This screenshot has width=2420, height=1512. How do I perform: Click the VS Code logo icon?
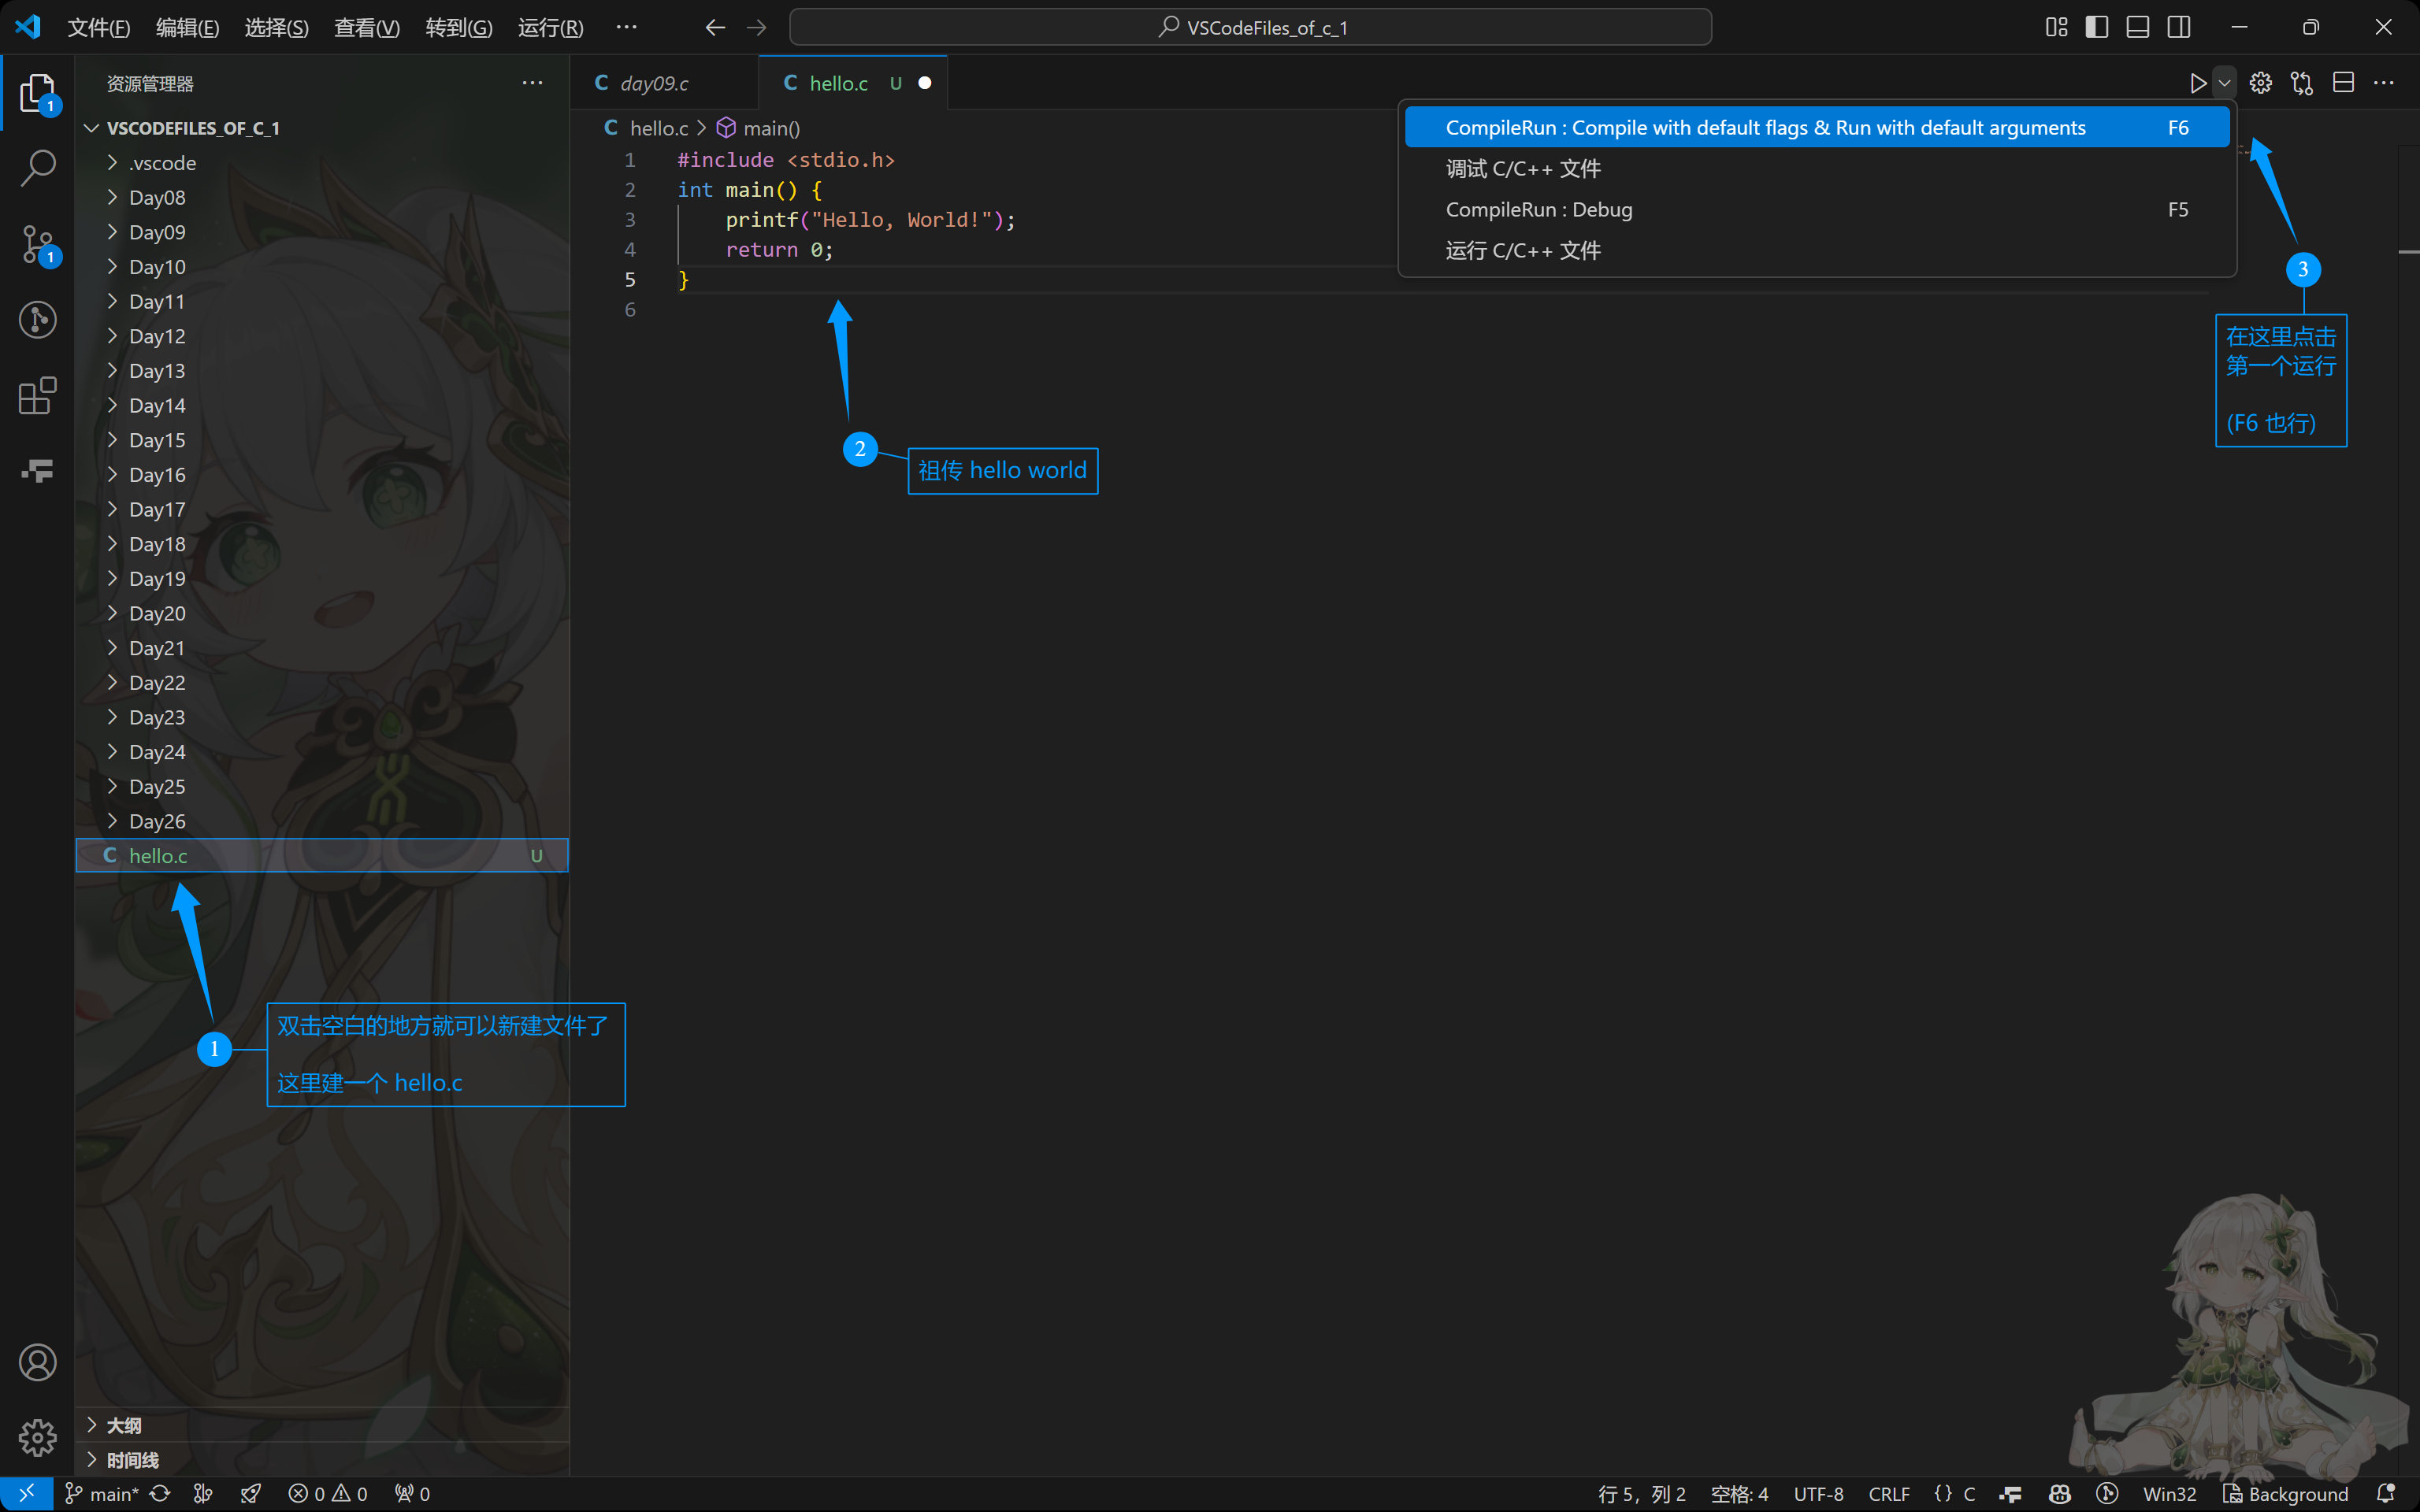[28, 27]
